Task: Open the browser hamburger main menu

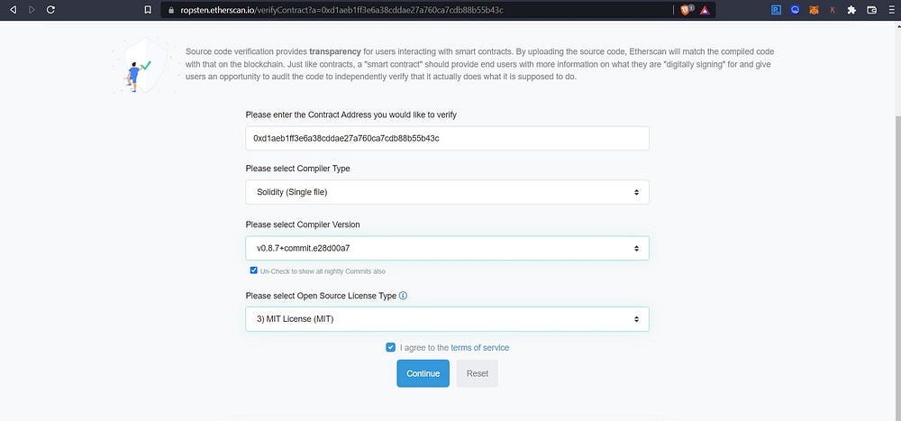Action: pyautogui.click(x=890, y=10)
